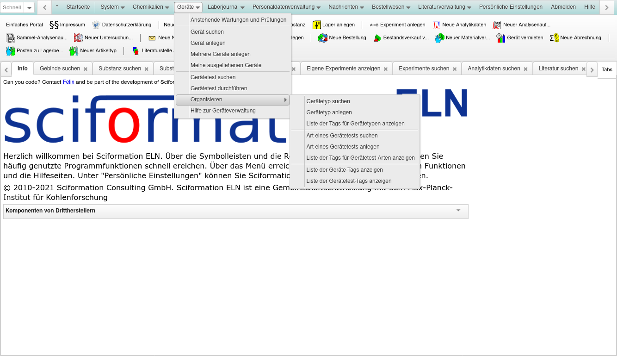Viewport: 617px width, 356px height.
Task: Click the Lager anlegen icon
Action: [317, 25]
